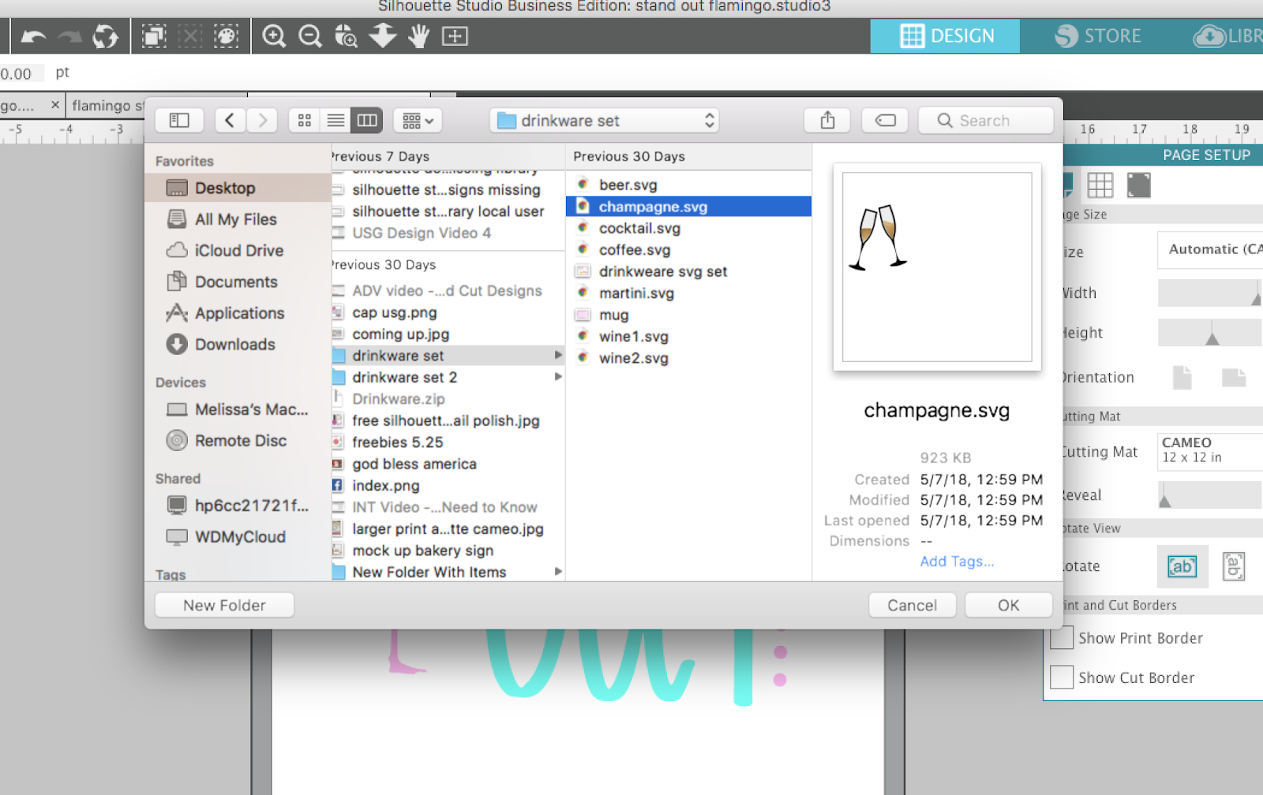
Task: Click the Cancel button
Action: (x=912, y=605)
